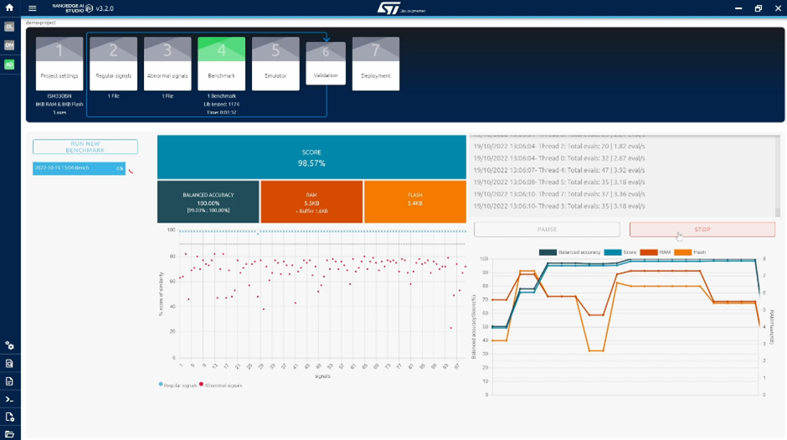Go to step 3 Abnormal signals
The height and width of the screenshot is (440, 787).
pyautogui.click(x=167, y=64)
